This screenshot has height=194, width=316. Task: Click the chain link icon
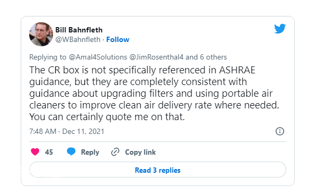(115, 152)
